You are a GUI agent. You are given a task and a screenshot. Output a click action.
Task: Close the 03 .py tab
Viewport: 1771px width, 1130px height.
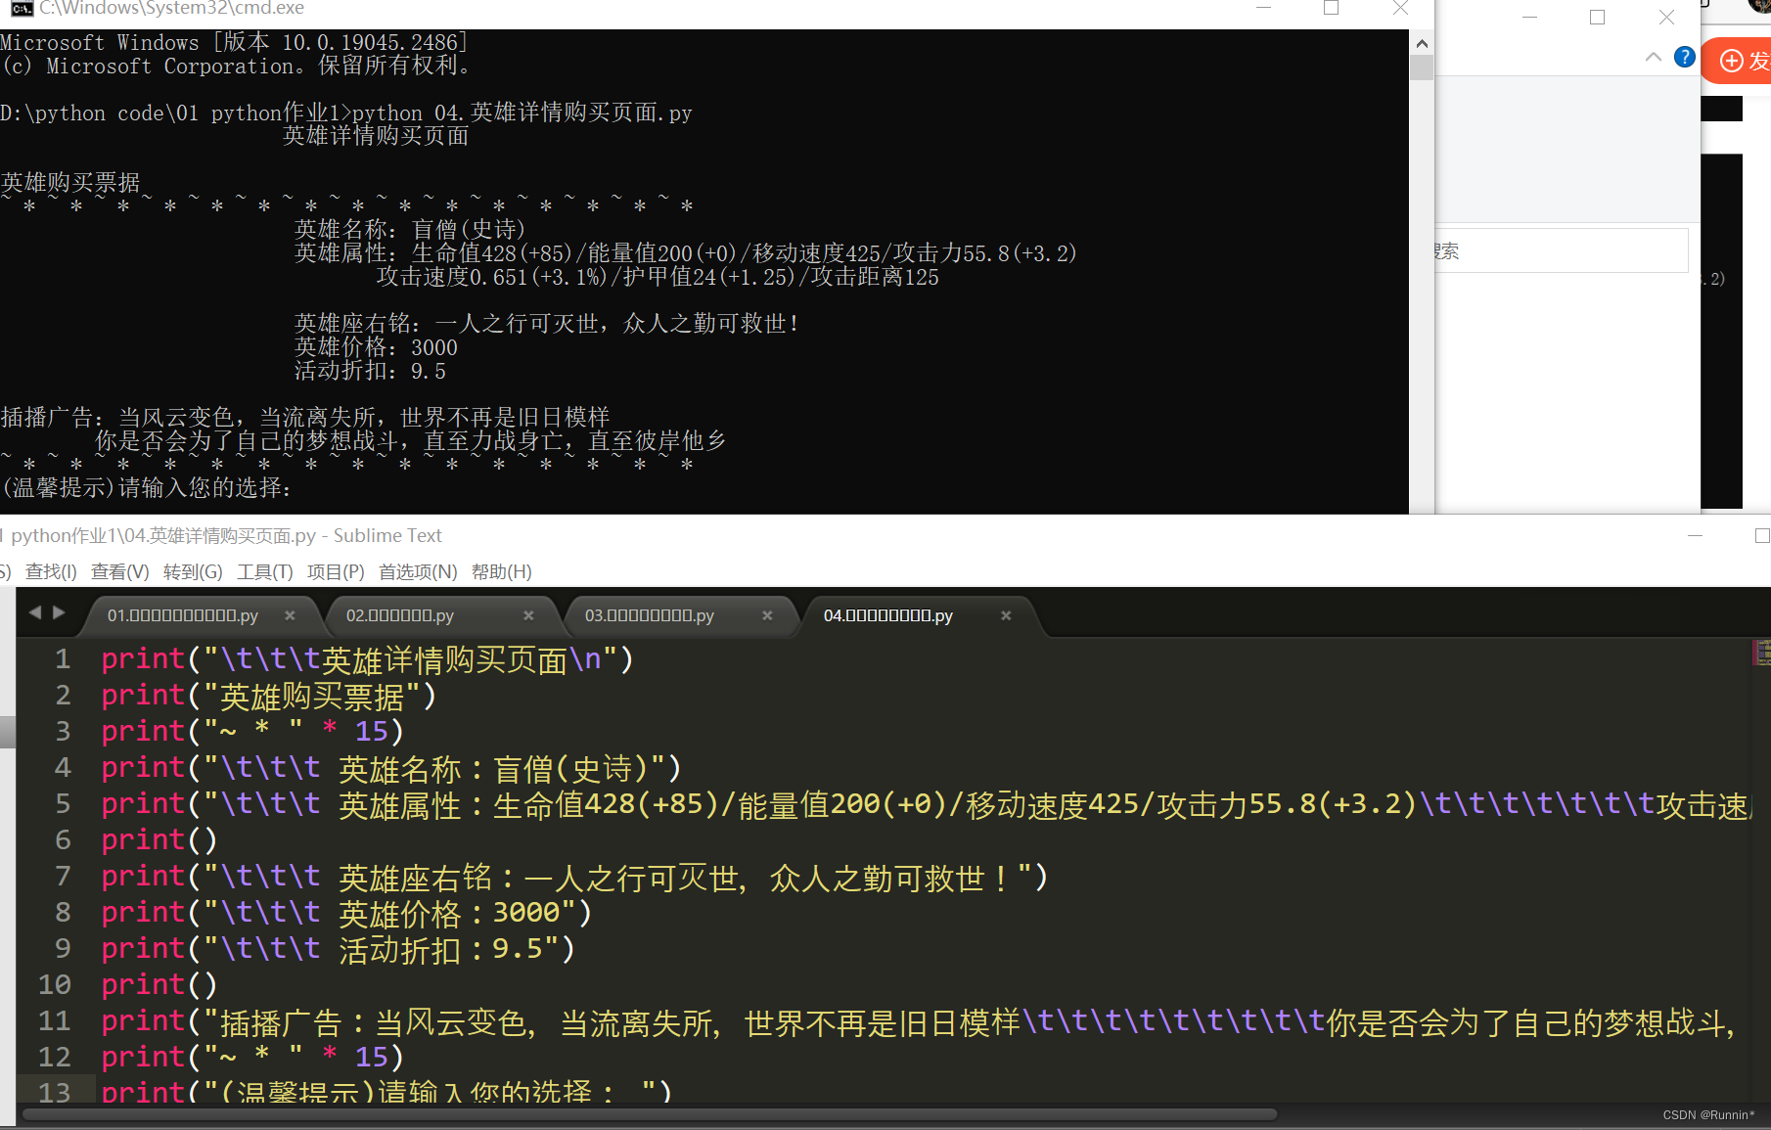(767, 615)
